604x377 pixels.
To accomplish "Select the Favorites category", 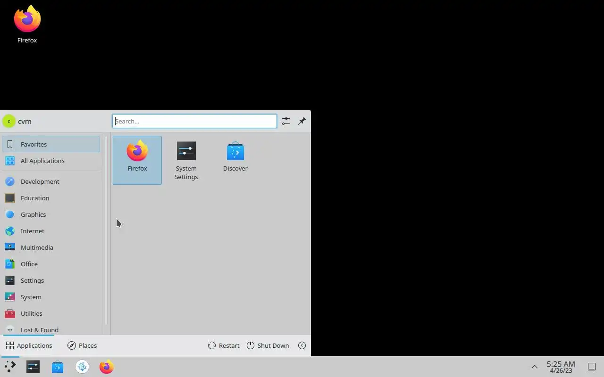I will (51, 144).
